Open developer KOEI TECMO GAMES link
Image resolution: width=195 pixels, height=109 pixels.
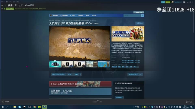131,60
